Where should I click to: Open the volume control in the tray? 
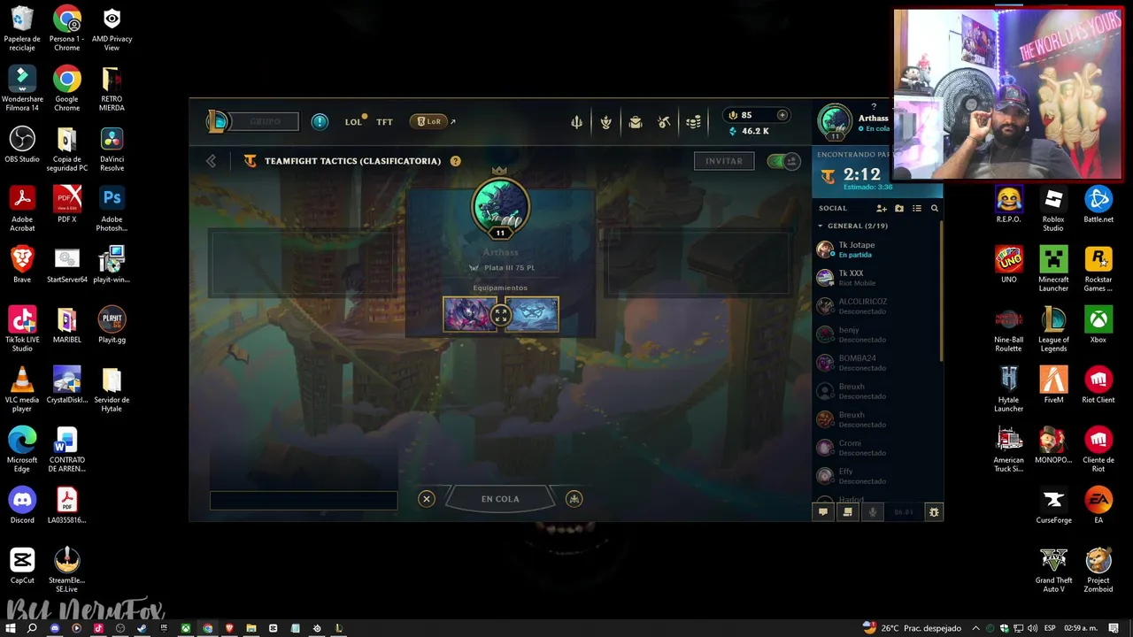click(x=1032, y=628)
